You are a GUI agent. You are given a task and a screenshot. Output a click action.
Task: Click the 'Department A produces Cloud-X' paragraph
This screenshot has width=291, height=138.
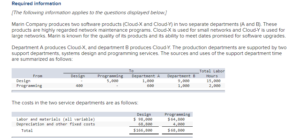point(149,53)
